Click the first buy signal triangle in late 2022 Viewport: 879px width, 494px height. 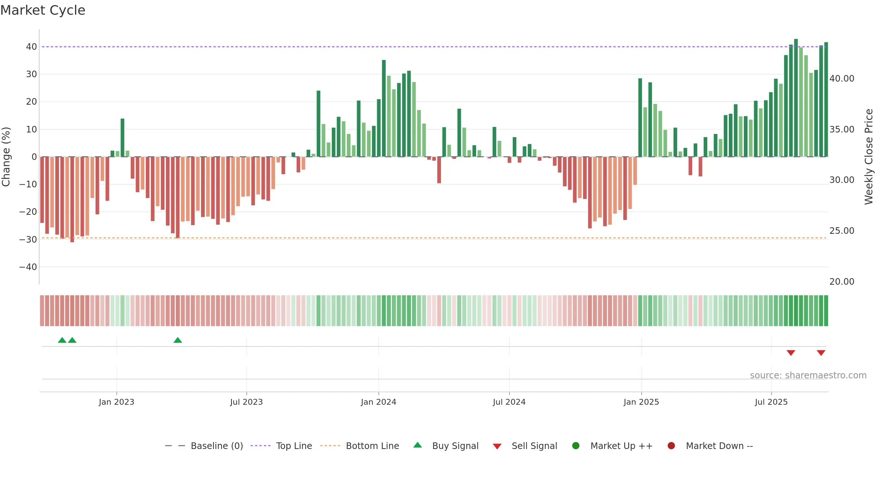point(62,340)
